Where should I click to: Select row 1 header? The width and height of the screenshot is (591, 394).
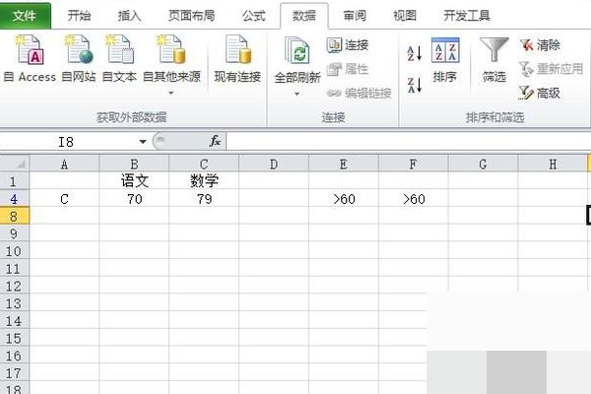pos(15,181)
